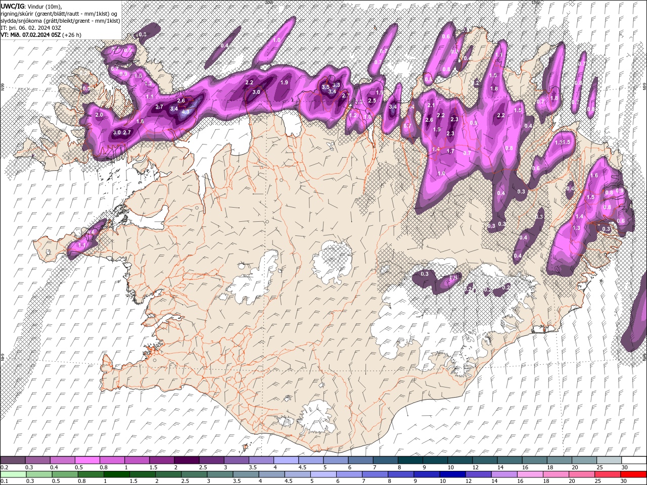The image size is (647, 485).
Task: Pick the dark teal 8–9 snow scale swatch
Action: pos(410,460)
